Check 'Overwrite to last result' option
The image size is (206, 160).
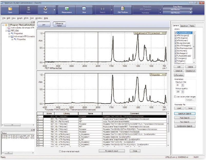click(60, 151)
